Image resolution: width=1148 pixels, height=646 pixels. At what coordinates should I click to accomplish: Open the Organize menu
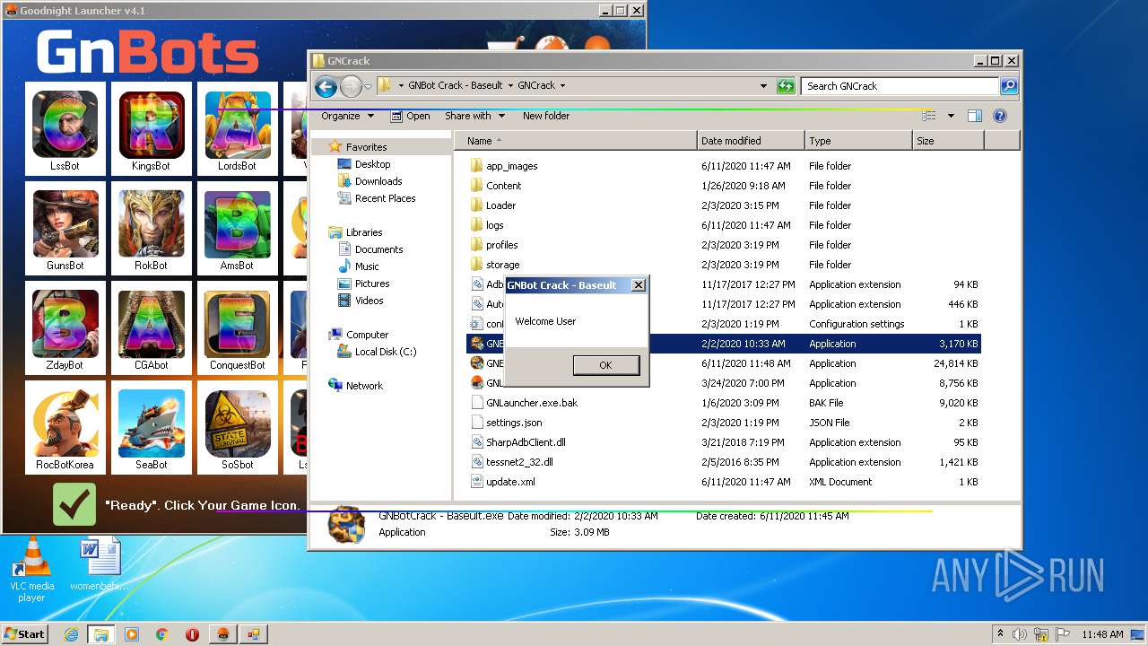347,116
